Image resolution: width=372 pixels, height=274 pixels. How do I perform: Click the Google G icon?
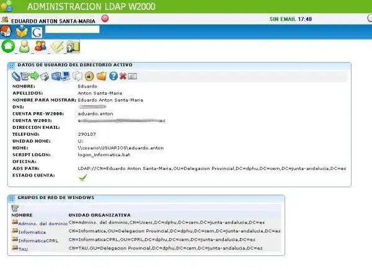37,32
